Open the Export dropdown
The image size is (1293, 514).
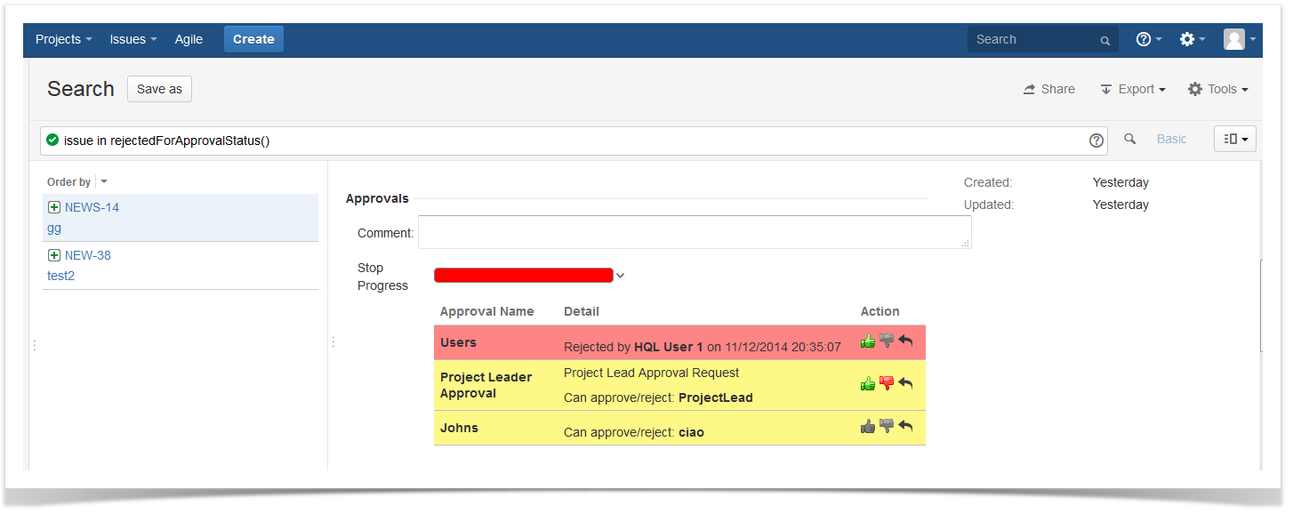click(1133, 89)
